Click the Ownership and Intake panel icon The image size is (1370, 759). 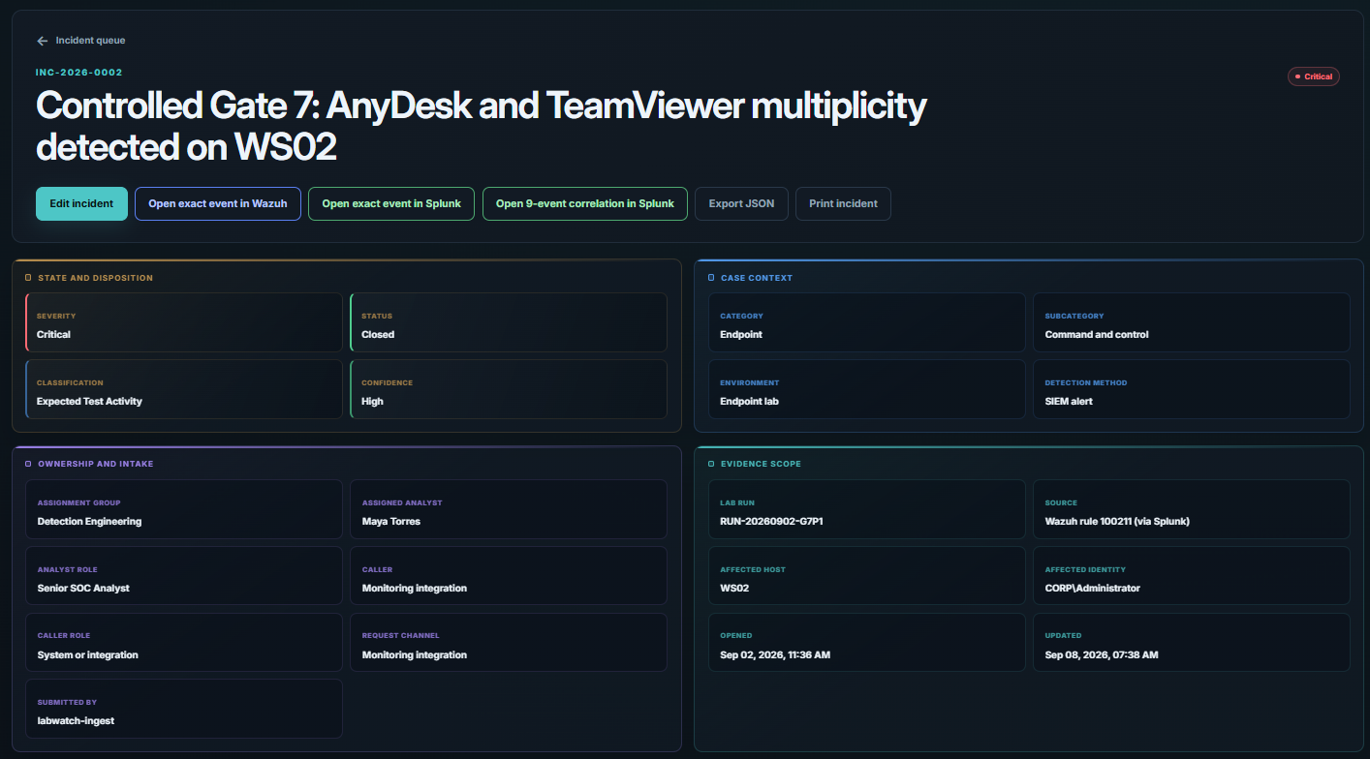pos(28,464)
